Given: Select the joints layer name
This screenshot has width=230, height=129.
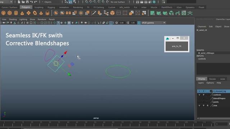Looking at the screenshot, I should [x=216, y=102].
